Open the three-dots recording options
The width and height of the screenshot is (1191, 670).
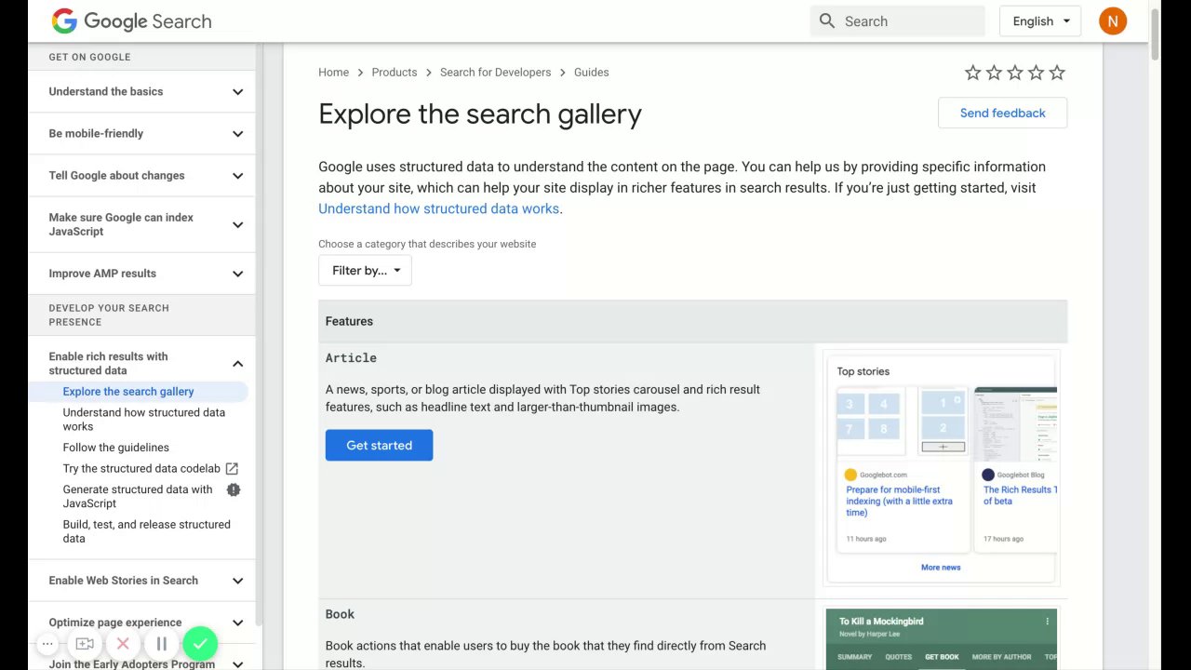click(x=47, y=643)
